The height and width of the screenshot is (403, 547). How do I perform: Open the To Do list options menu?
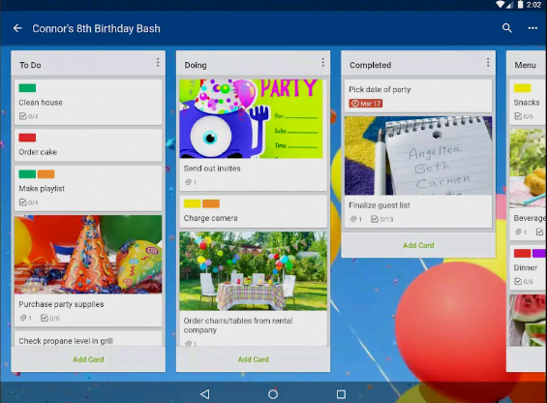click(x=158, y=63)
